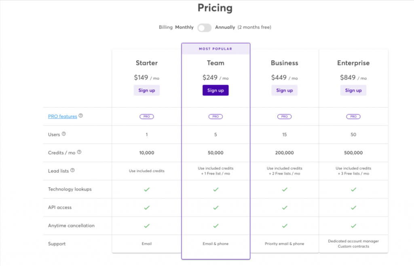The width and height of the screenshot is (414, 266).
Task: Sign up for the Starter plan
Action: (x=147, y=90)
